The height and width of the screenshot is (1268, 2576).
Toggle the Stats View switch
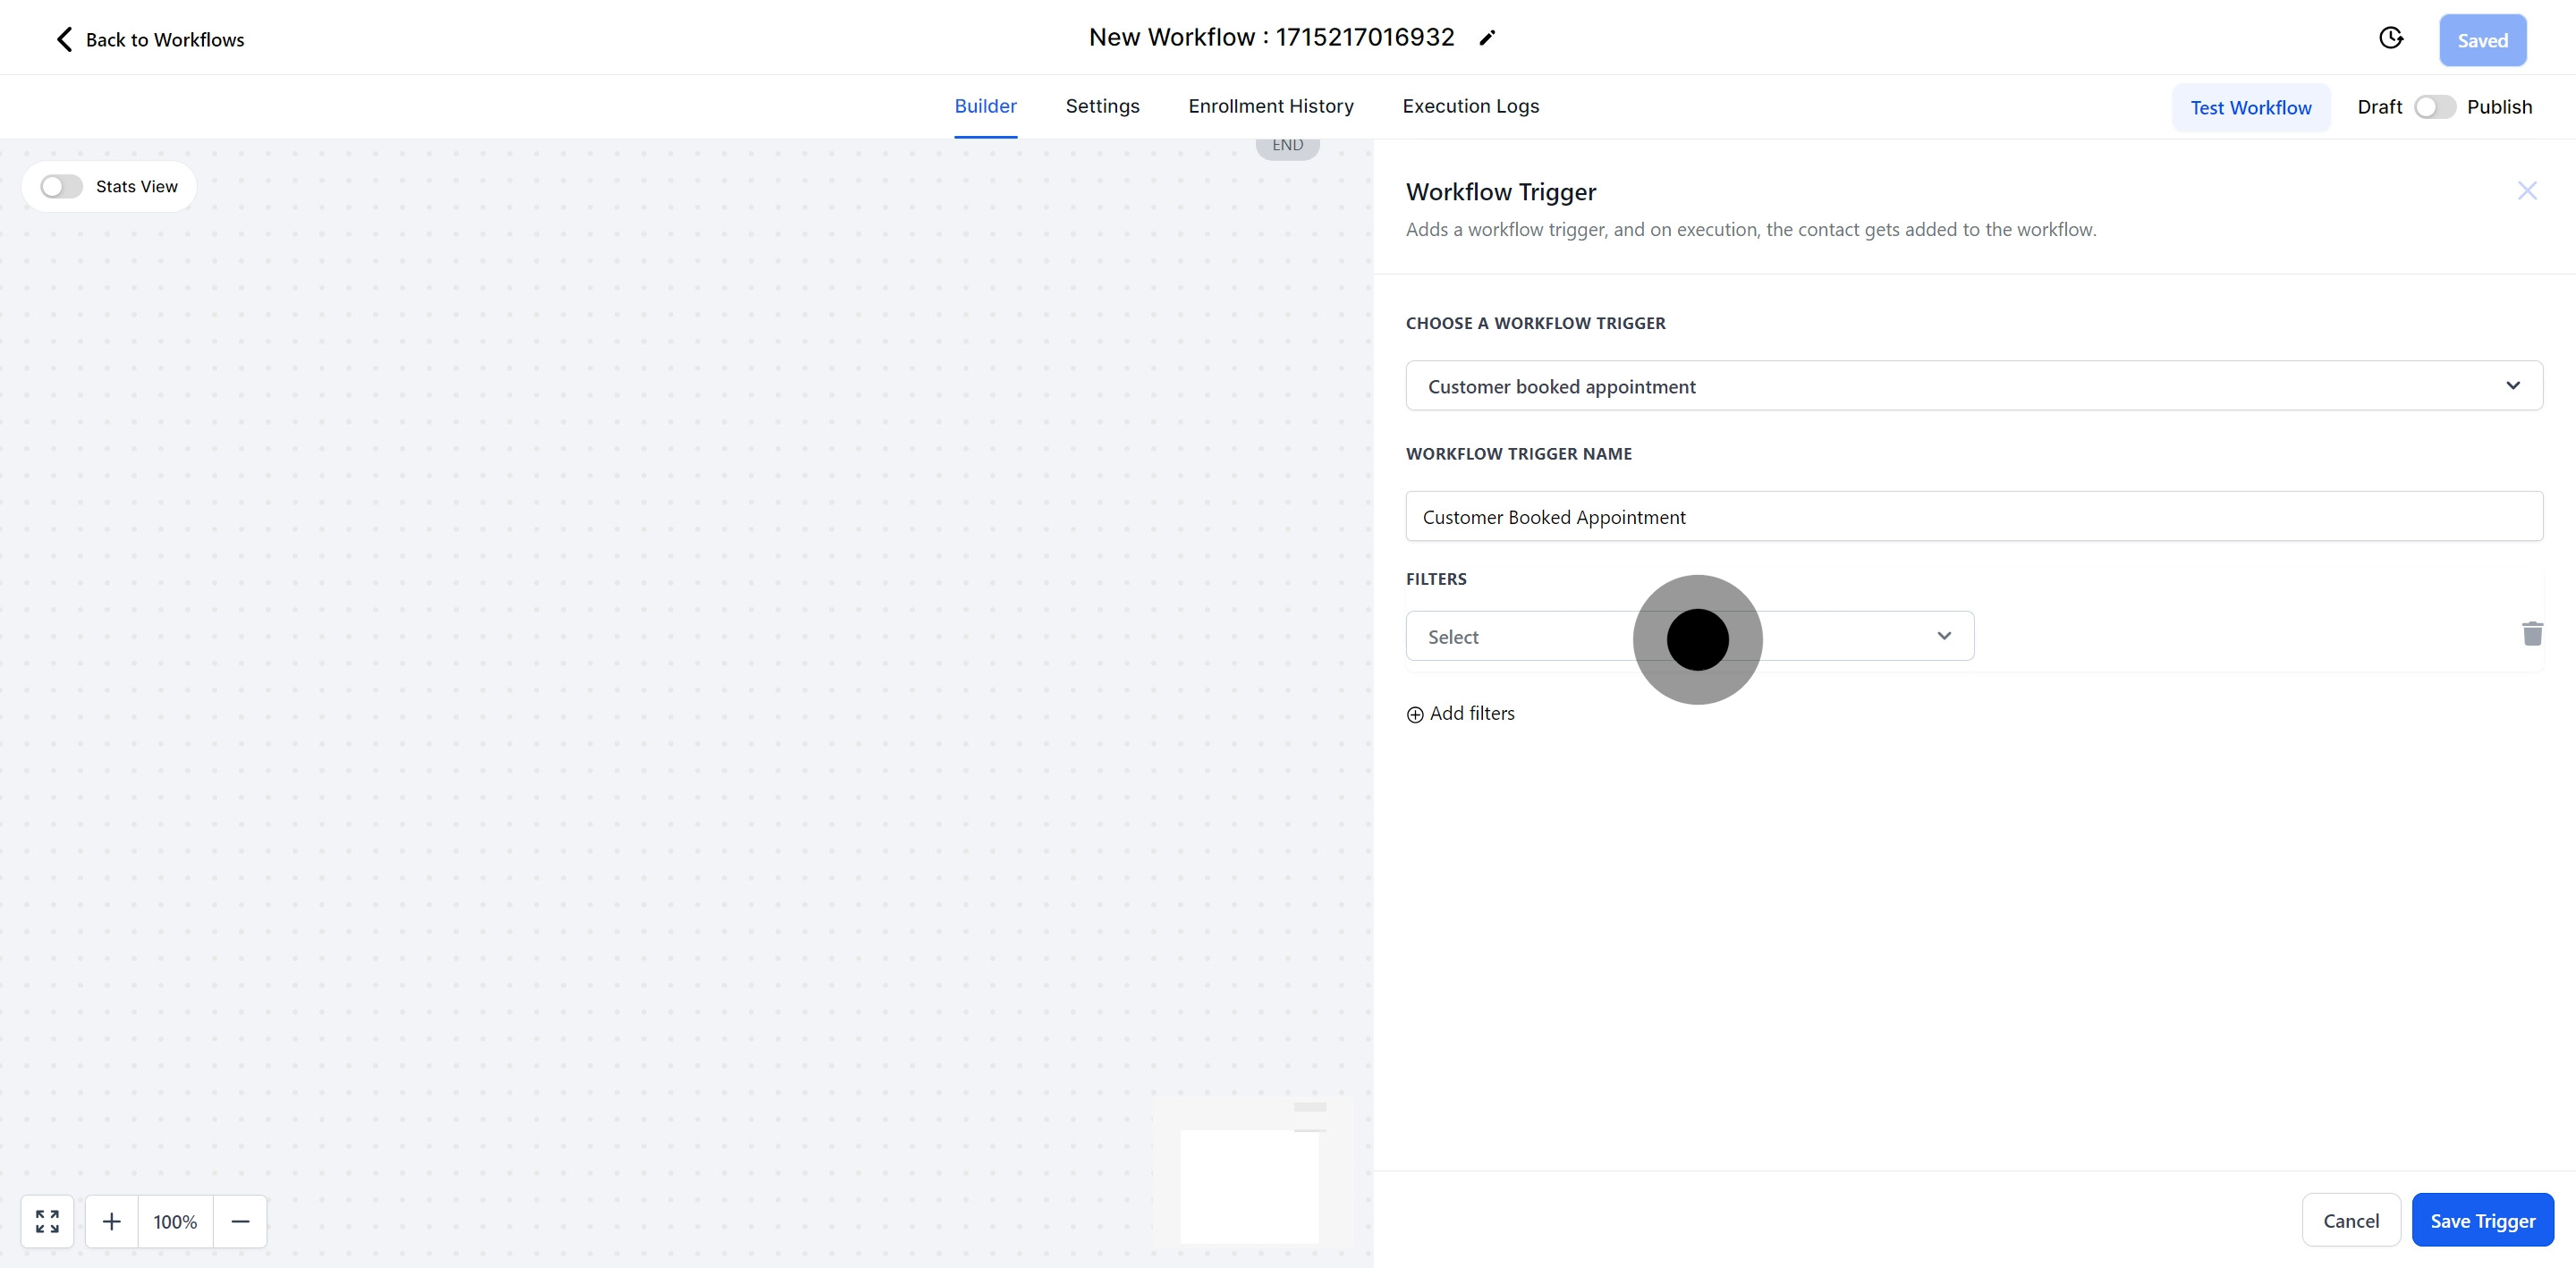pyautogui.click(x=61, y=187)
